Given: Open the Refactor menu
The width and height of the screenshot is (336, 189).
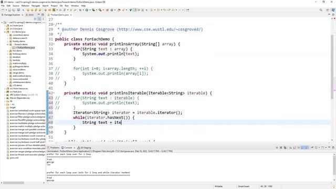Looking at the screenshot, I should point(25,6).
